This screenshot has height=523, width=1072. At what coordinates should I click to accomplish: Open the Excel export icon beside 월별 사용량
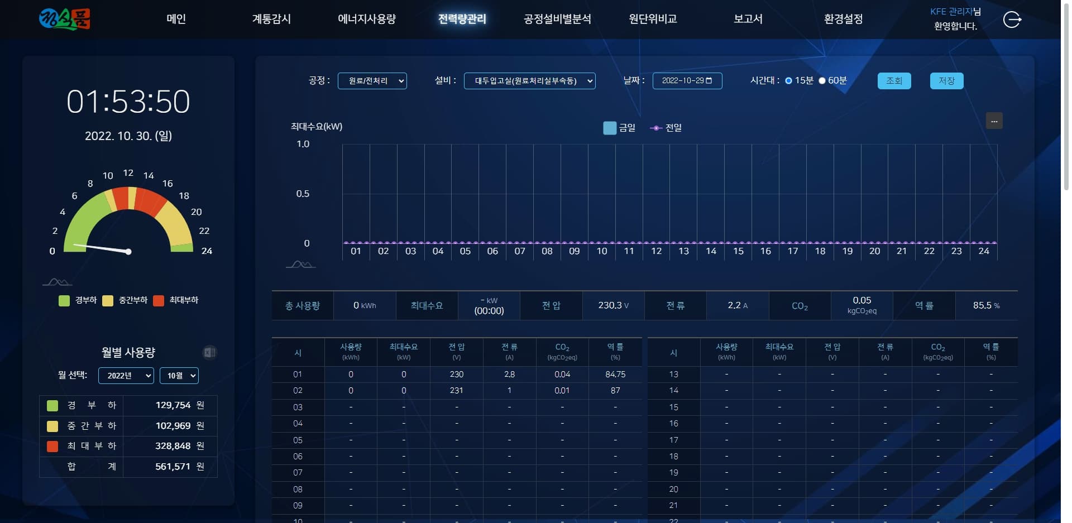pos(209,352)
